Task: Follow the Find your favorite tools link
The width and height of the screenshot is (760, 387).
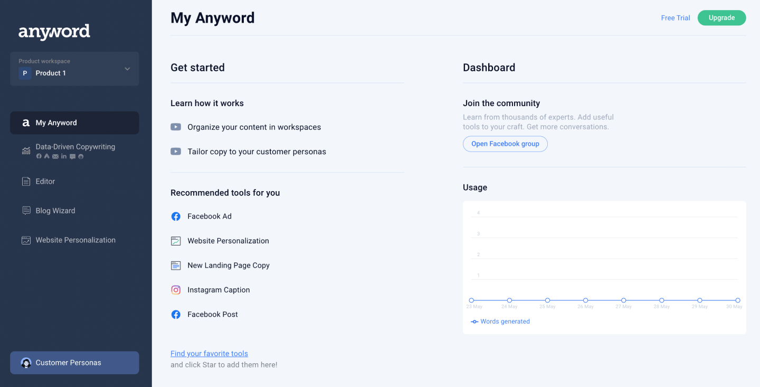Action: coord(209,354)
